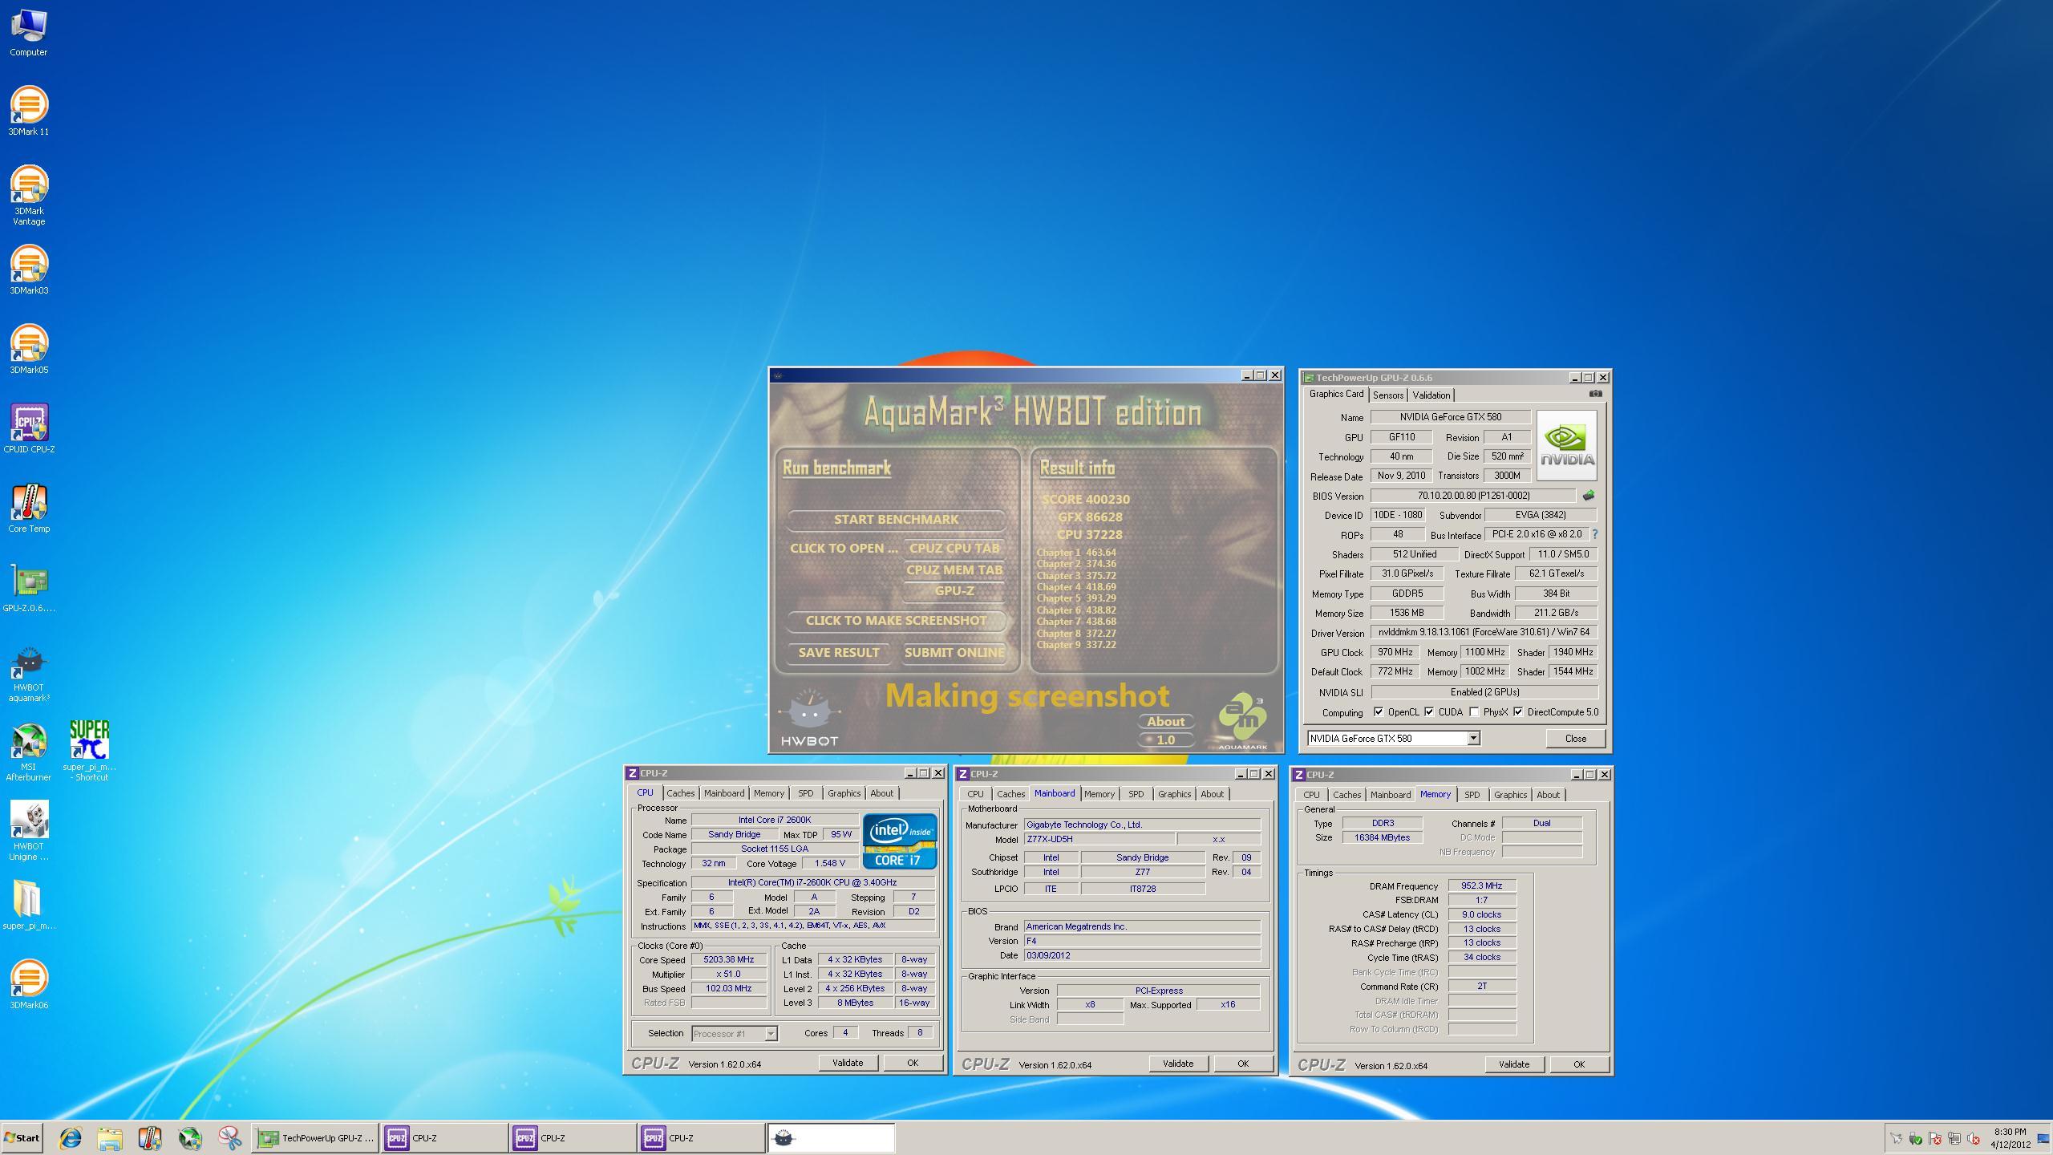Click SAVE RESULT in AquaMark
The width and height of the screenshot is (2053, 1155).
point(839,653)
